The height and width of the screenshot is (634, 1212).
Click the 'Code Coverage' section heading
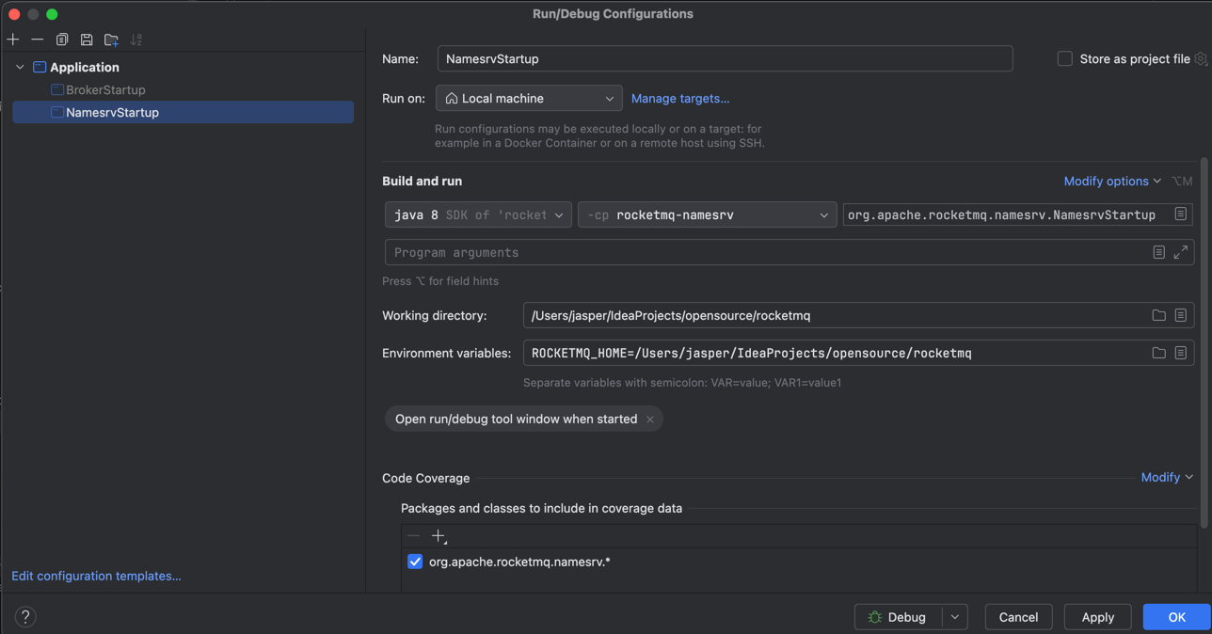[x=425, y=478]
